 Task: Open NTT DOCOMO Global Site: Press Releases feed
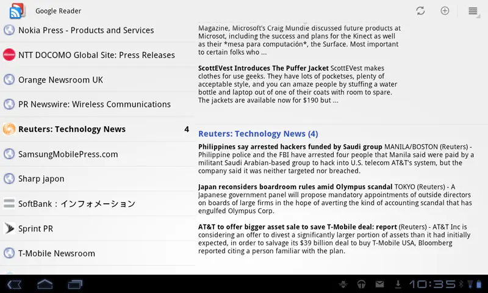[x=98, y=55]
